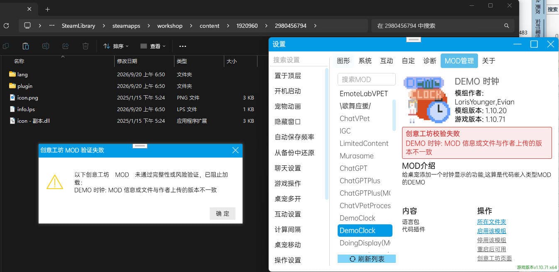Select the highlighted DemoClock mod entry

tap(365, 231)
